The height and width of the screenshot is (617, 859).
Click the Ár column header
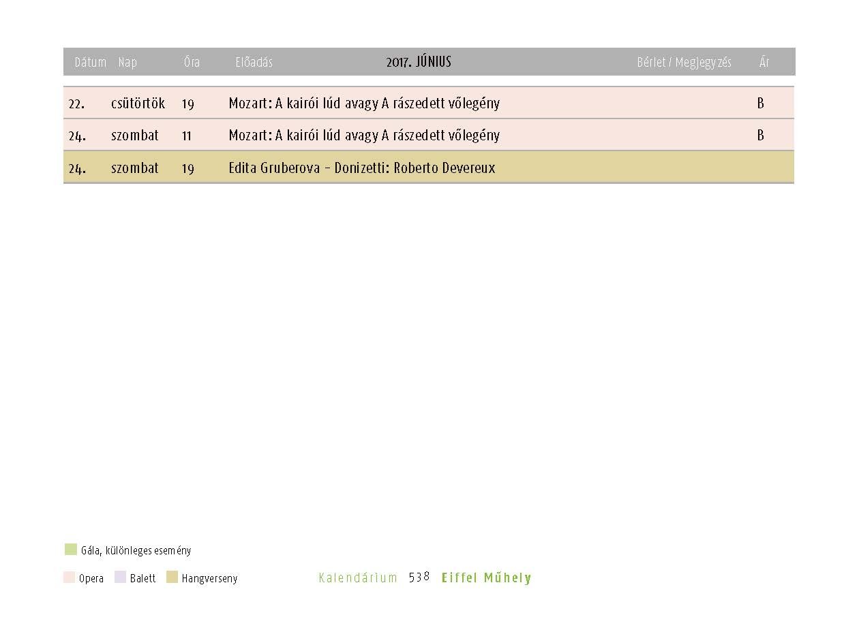[x=764, y=62]
